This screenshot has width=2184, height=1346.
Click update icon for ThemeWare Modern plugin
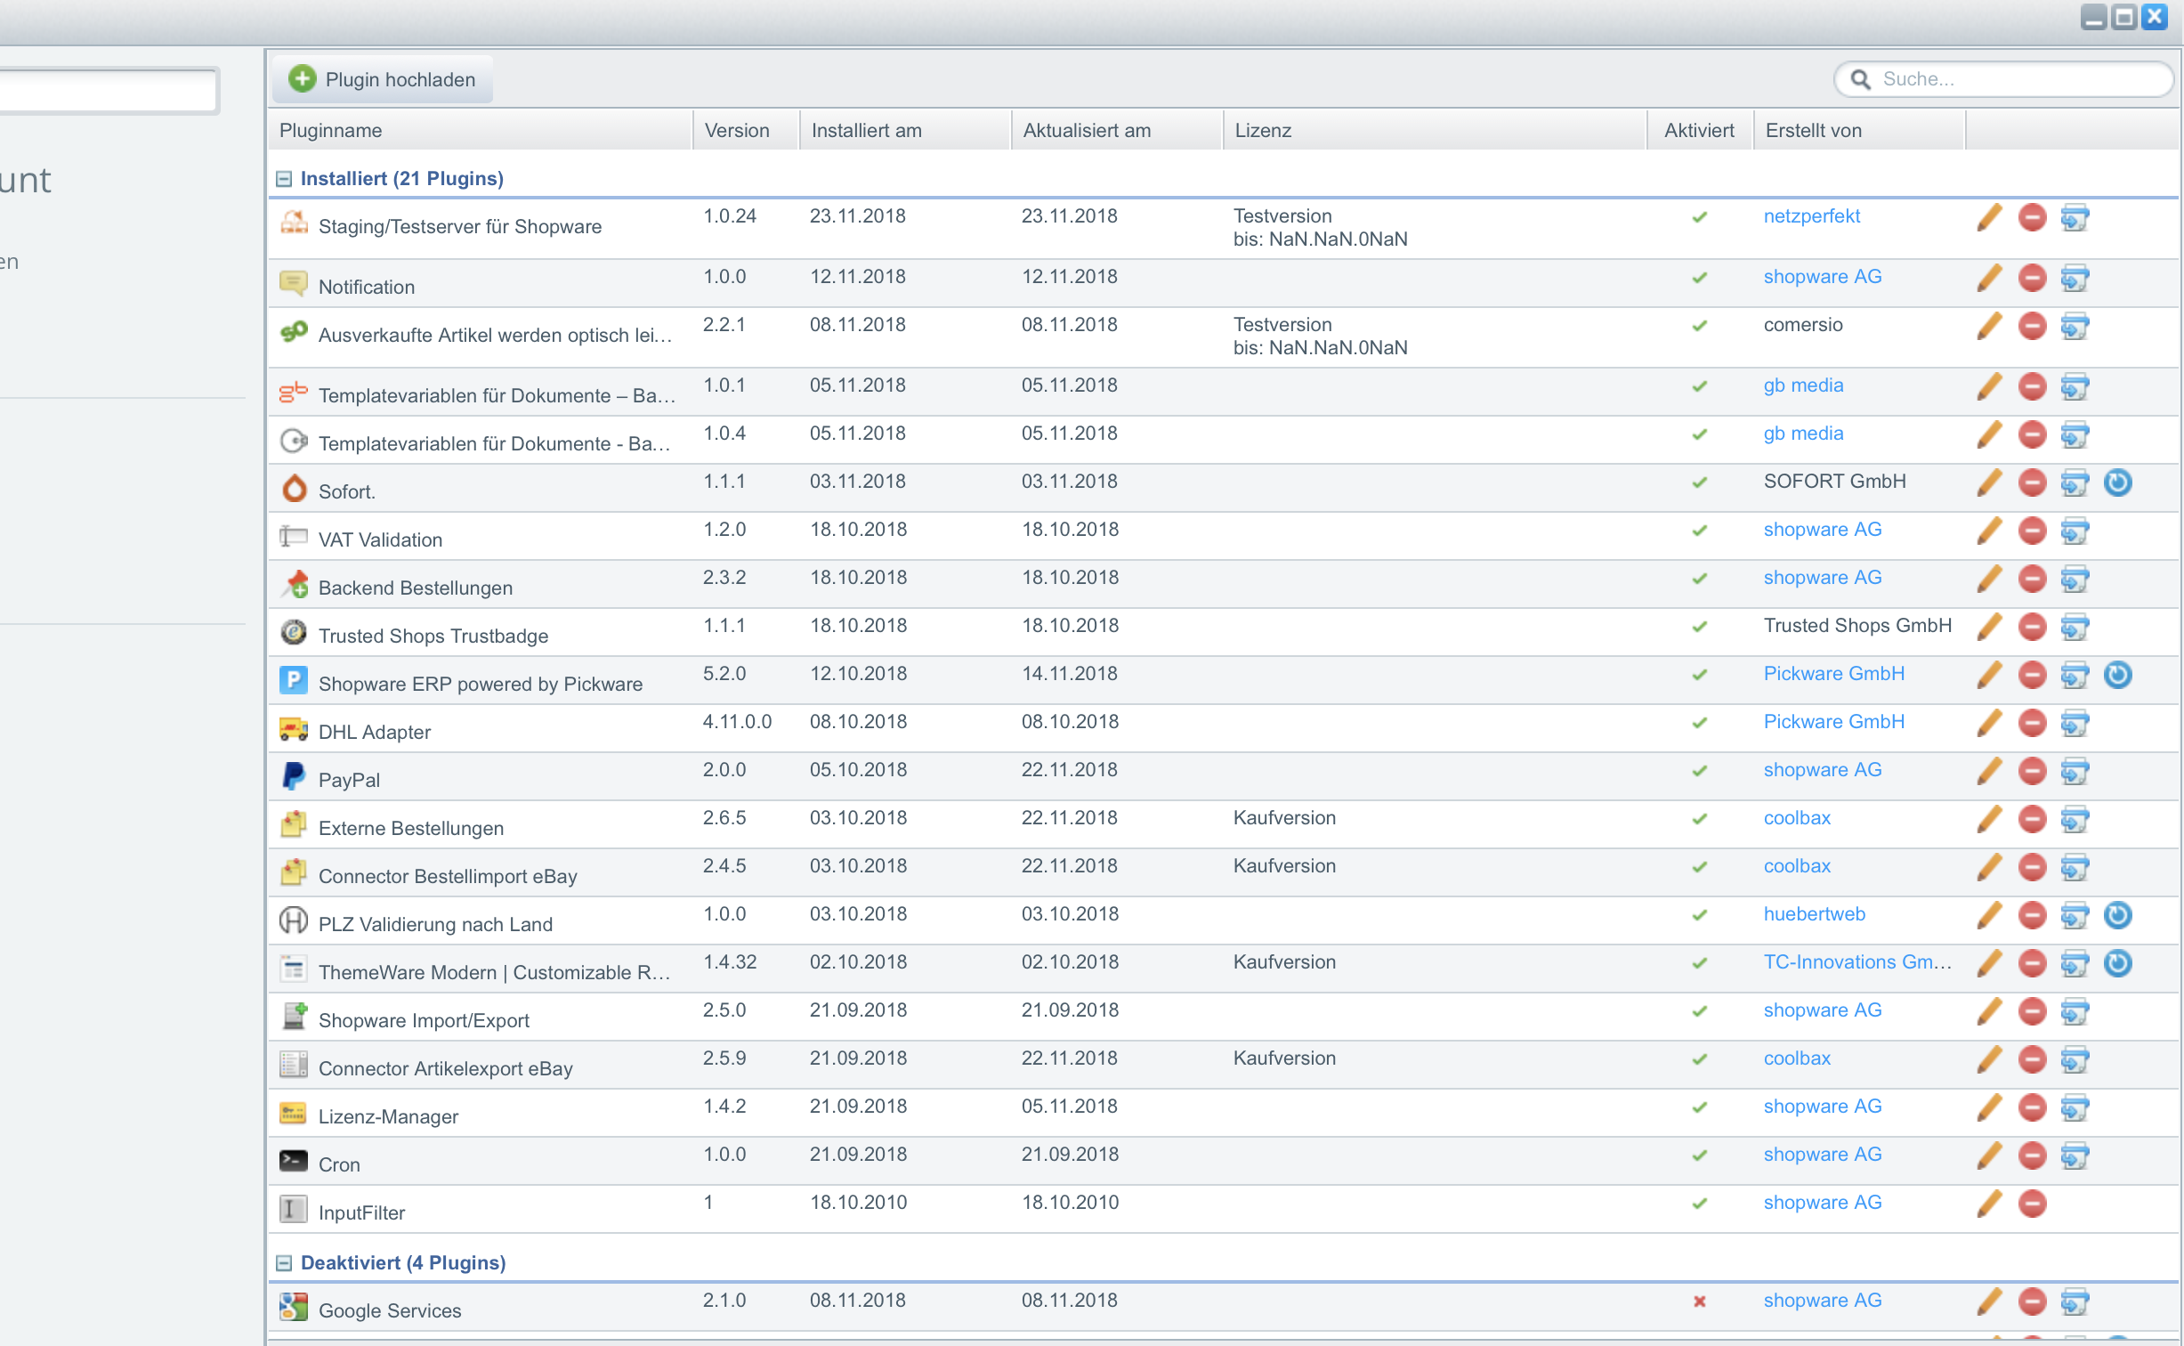tap(2117, 963)
